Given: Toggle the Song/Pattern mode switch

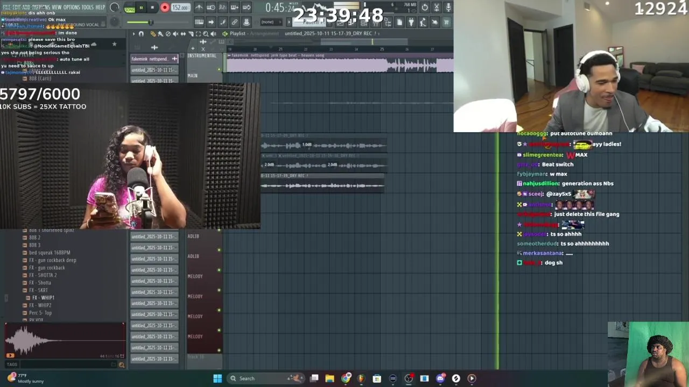Looking at the screenshot, I should tap(130, 9).
